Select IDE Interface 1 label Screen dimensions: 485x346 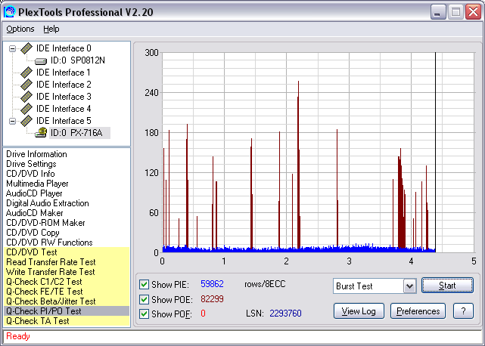(64, 73)
